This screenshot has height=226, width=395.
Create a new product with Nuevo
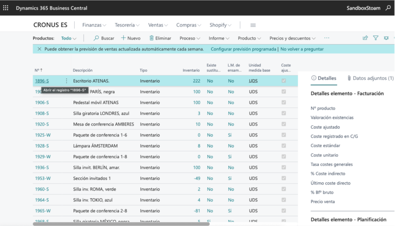point(131,38)
